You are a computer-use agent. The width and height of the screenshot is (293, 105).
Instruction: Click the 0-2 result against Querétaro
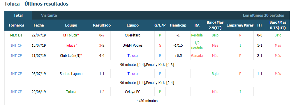click(102, 35)
